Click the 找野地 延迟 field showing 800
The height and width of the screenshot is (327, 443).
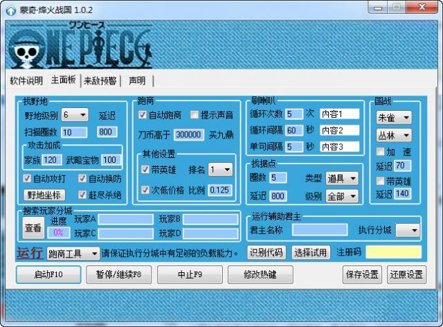[107, 132]
